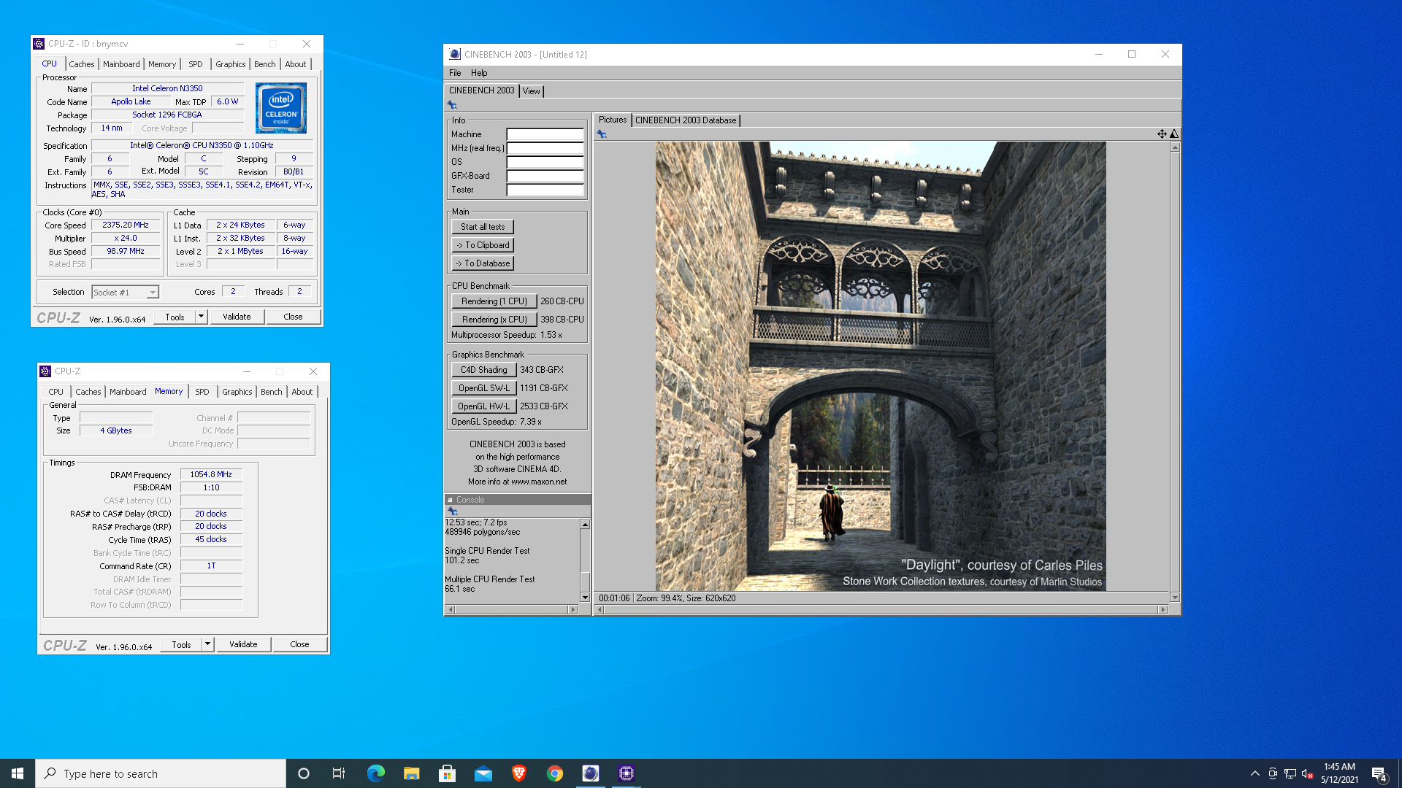Click the rendered Daylight image

pos(881,366)
